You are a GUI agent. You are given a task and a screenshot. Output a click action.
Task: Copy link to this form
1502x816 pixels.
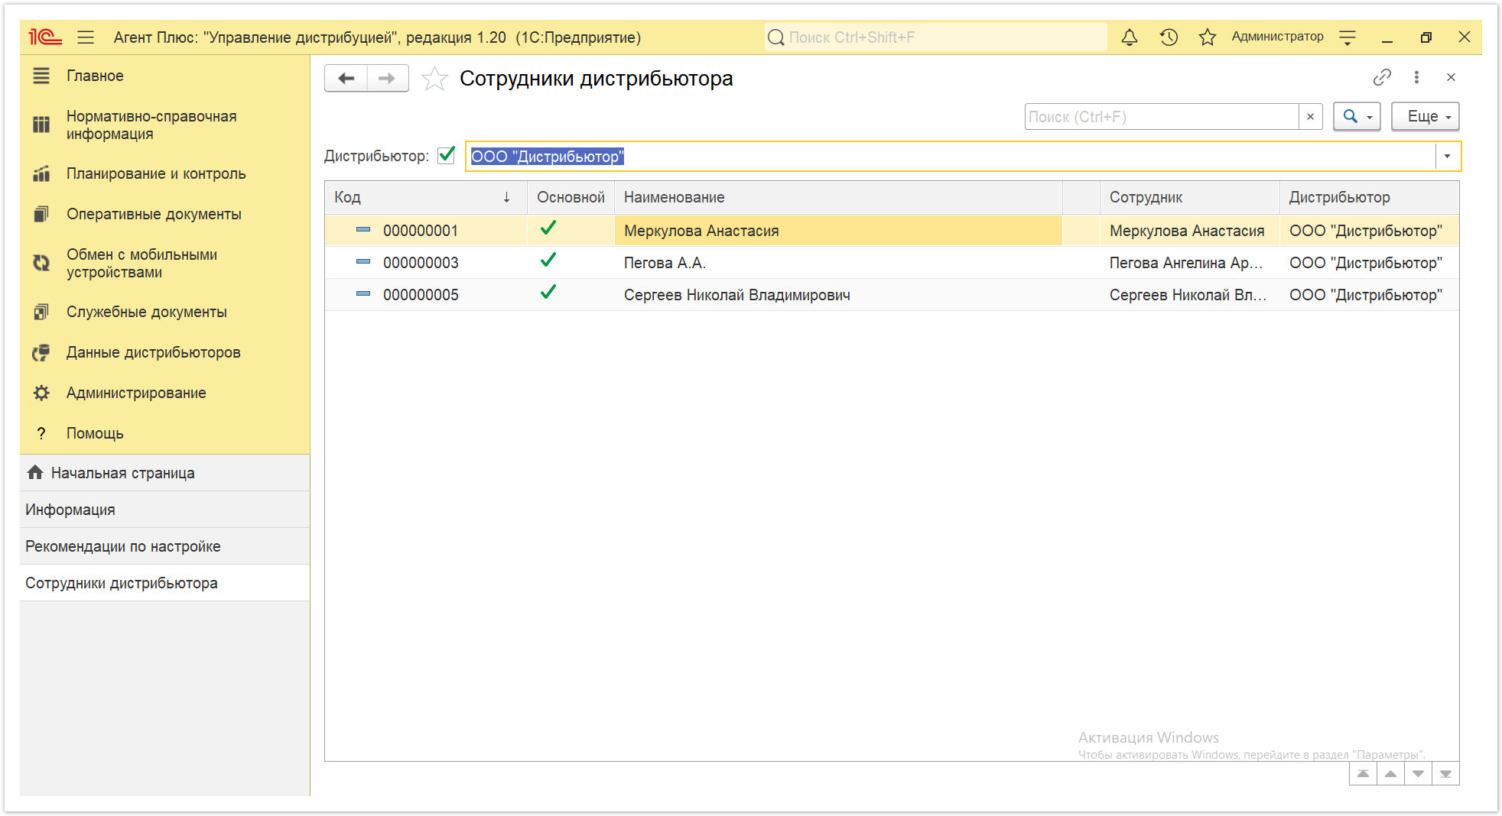[1382, 77]
